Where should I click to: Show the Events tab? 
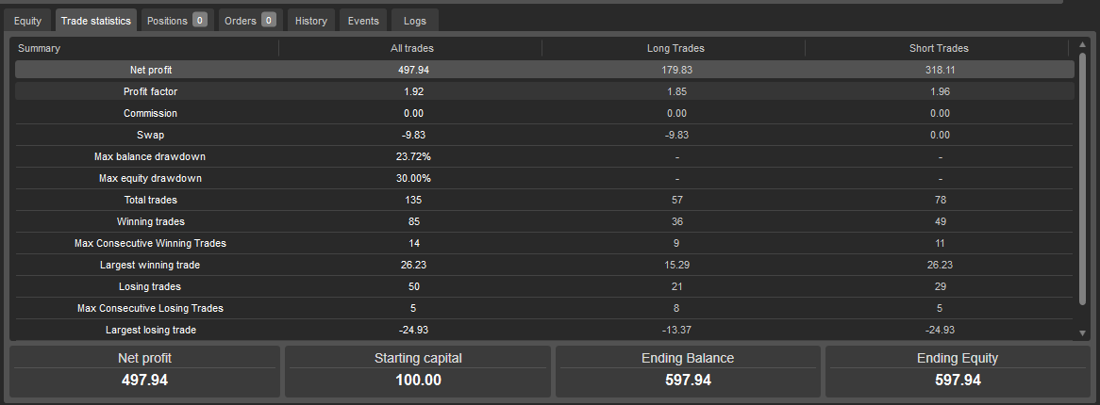(x=363, y=21)
